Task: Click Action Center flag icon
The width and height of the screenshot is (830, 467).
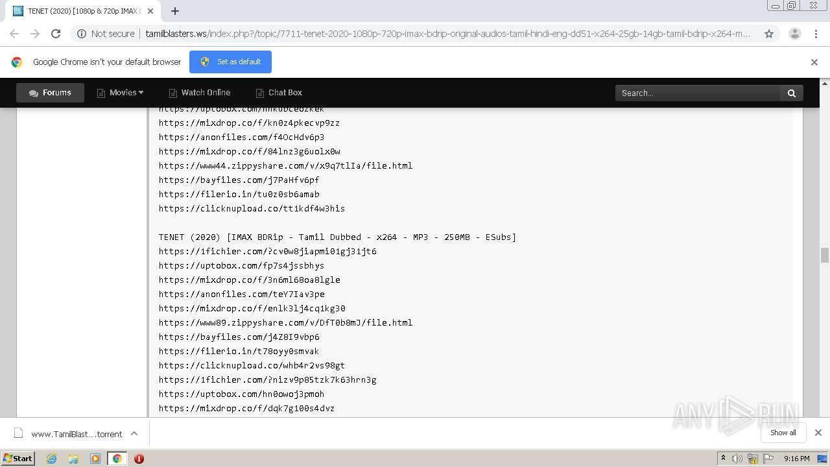Action: (768, 459)
